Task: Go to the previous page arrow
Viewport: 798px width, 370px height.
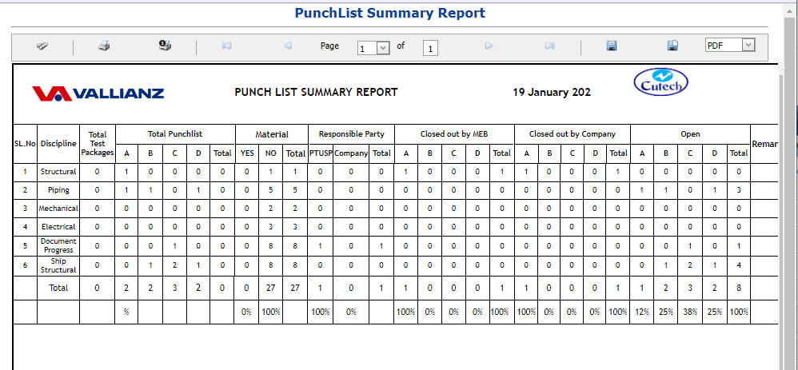Action: (x=288, y=46)
